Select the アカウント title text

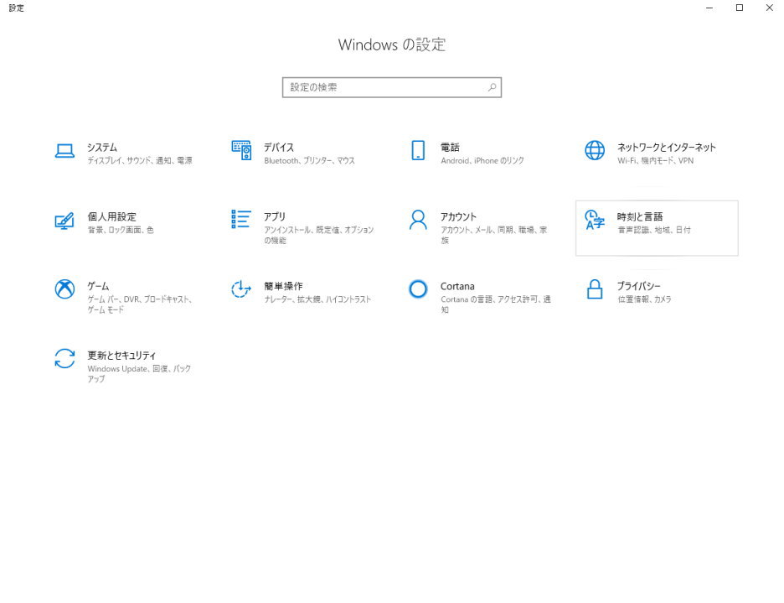pos(458,216)
